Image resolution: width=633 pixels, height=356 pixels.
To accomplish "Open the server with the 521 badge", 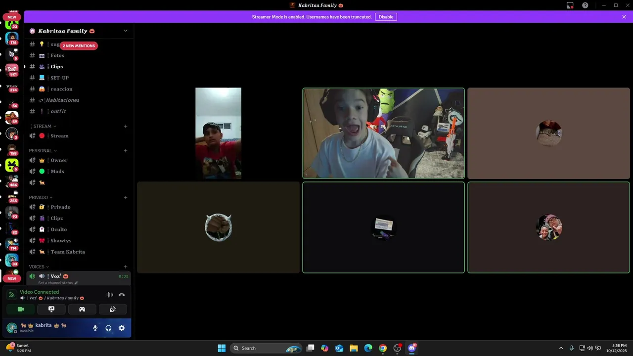I will coord(12,69).
